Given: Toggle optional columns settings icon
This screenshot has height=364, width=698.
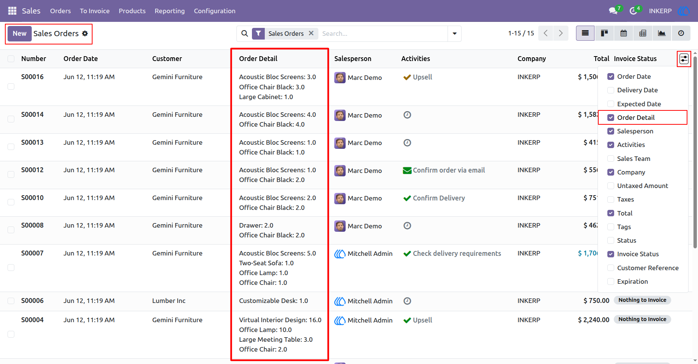Looking at the screenshot, I should tap(684, 59).
